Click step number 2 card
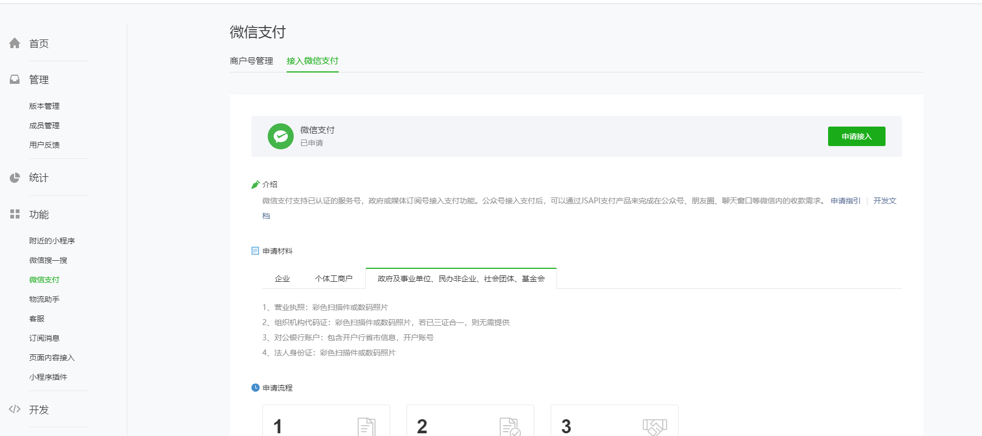Image resolution: width=982 pixels, height=436 pixels. pyautogui.click(x=470, y=421)
